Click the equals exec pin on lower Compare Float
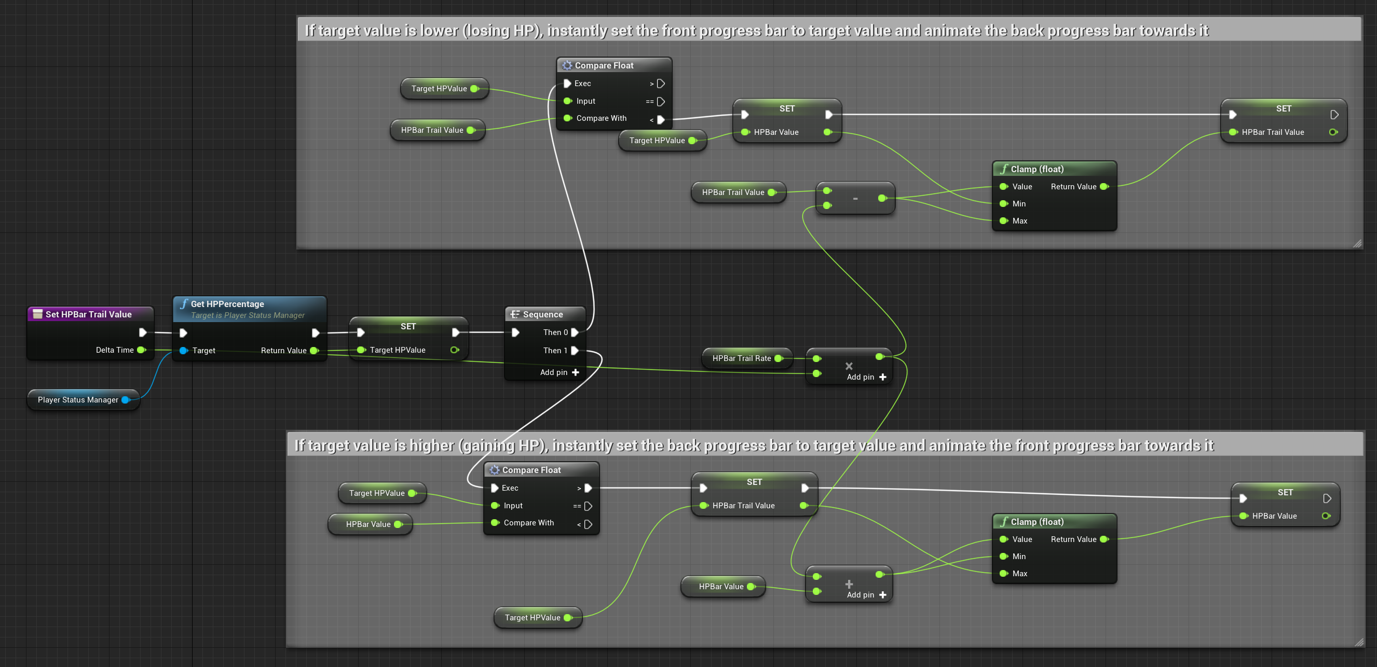This screenshot has height=667, width=1377. pyautogui.click(x=588, y=506)
